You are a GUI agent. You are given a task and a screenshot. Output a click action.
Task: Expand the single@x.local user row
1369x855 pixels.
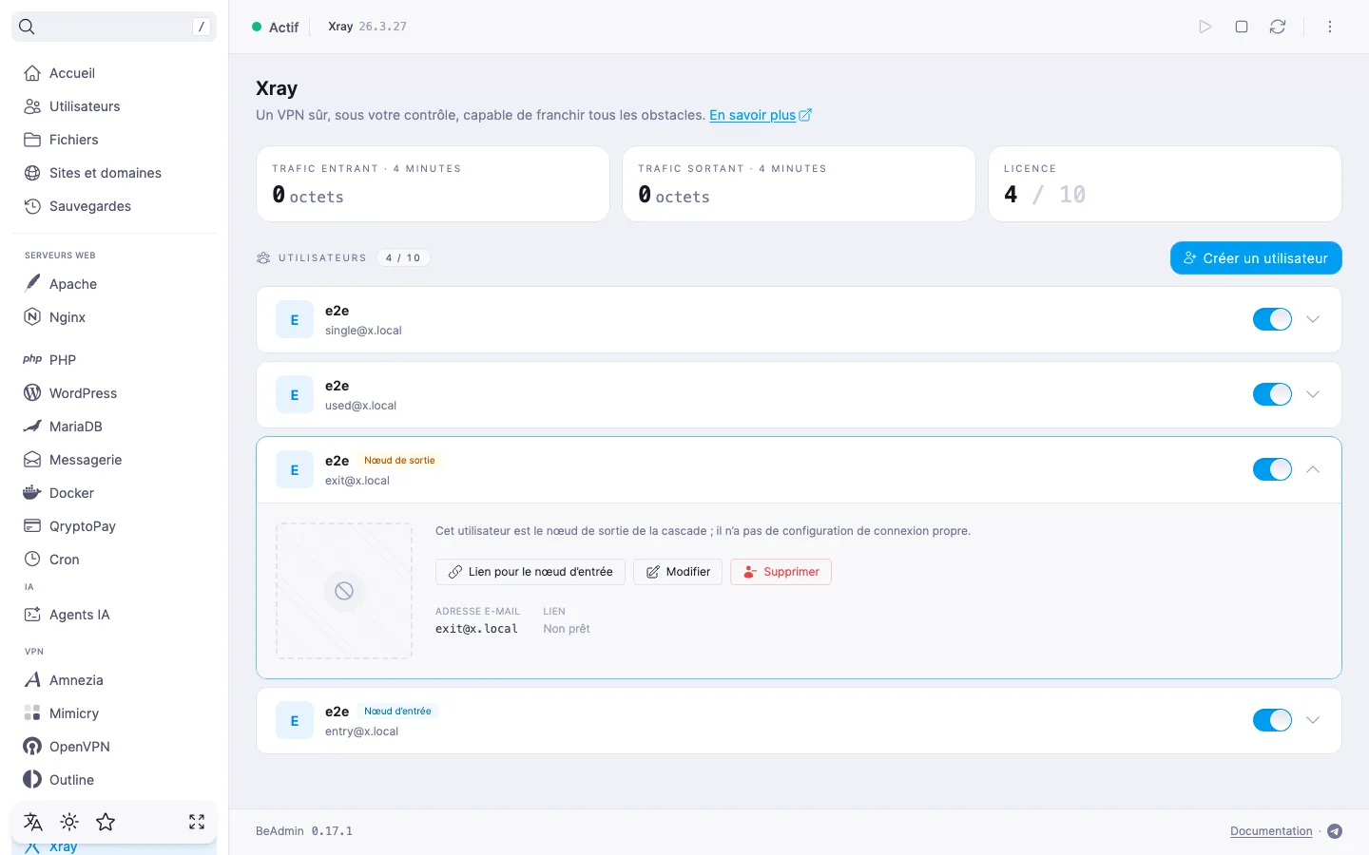tap(1313, 319)
